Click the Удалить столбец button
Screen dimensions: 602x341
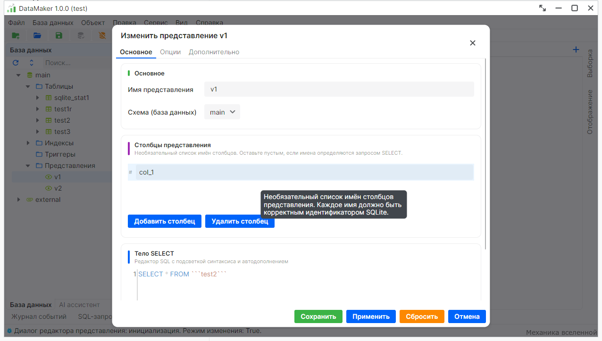pyautogui.click(x=240, y=221)
